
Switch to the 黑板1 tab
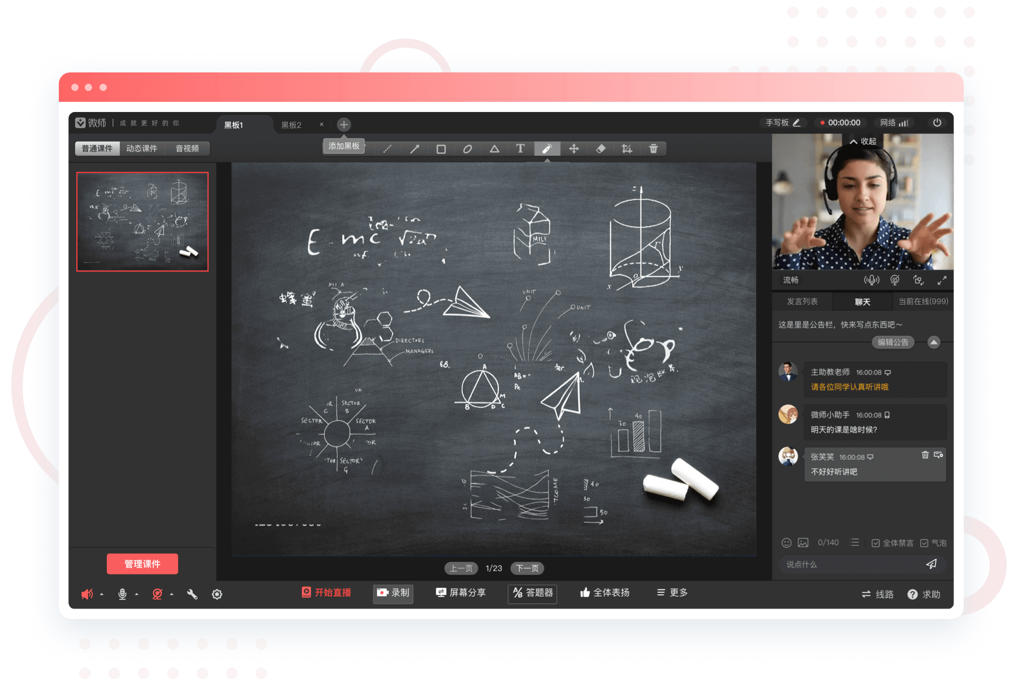(234, 125)
